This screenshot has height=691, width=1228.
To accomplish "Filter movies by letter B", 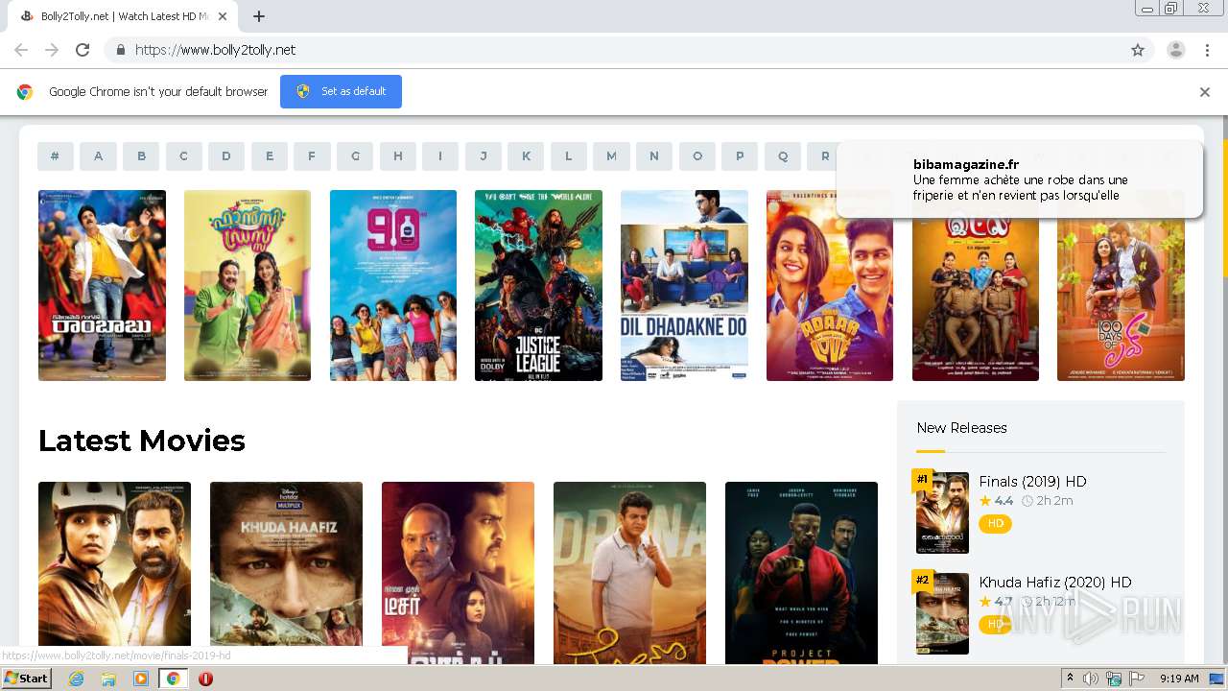I will coord(141,156).
